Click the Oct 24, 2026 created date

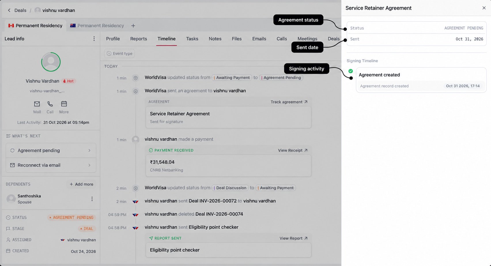pyautogui.click(x=83, y=251)
